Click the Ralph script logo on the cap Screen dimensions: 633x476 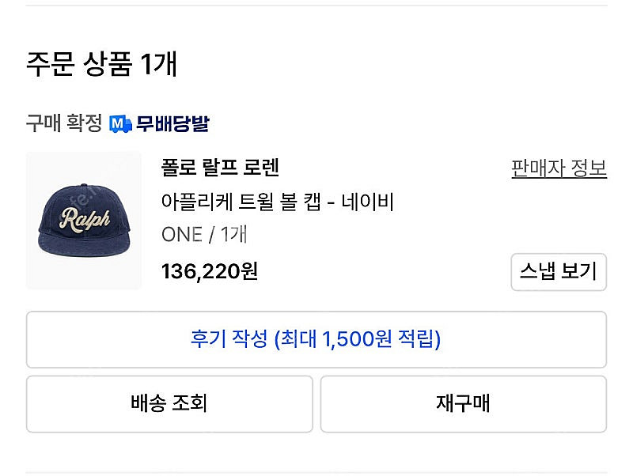(x=85, y=220)
